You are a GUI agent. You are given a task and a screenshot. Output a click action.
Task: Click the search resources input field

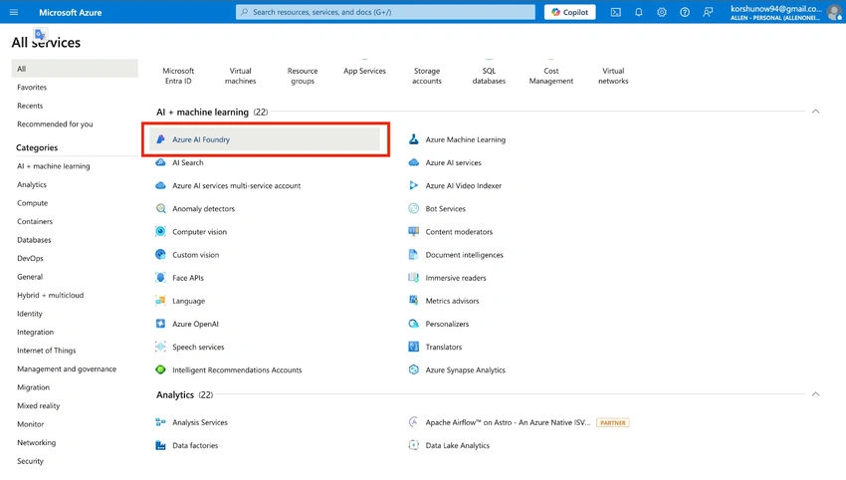[x=385, y=12]
